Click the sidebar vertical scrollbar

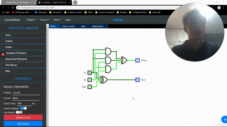pos(48,75)
